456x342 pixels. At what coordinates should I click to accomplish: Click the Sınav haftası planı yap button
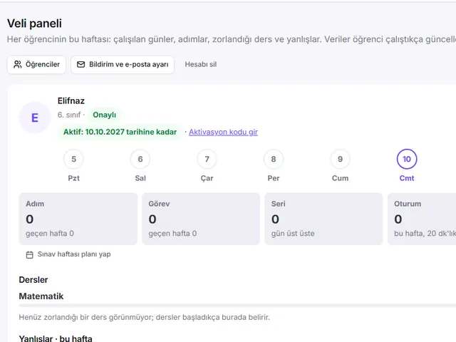click(68, 254)
